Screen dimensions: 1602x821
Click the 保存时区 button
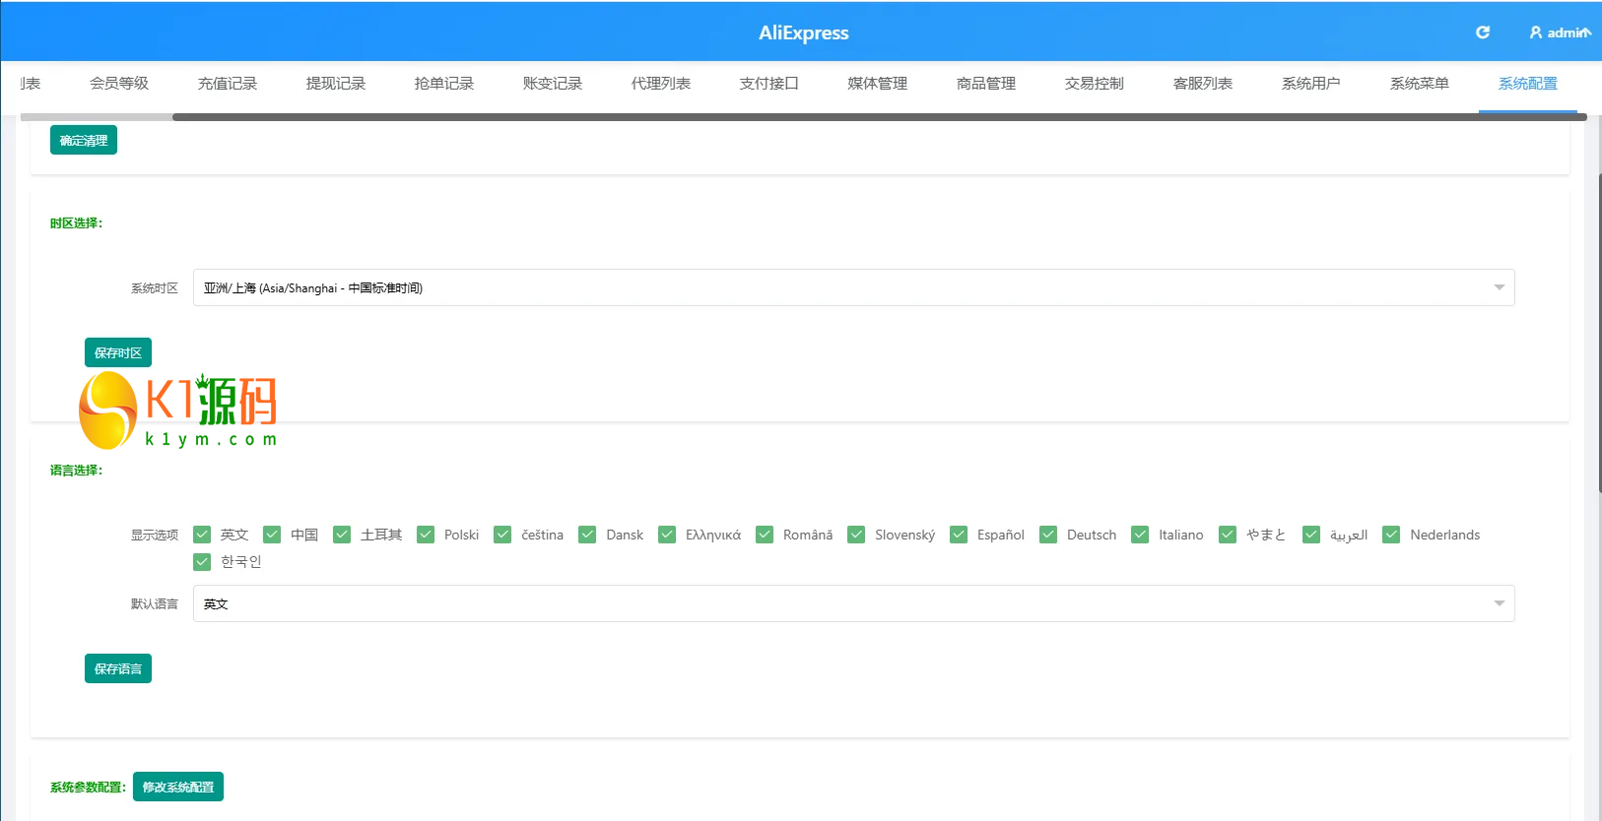coord(118,352)
